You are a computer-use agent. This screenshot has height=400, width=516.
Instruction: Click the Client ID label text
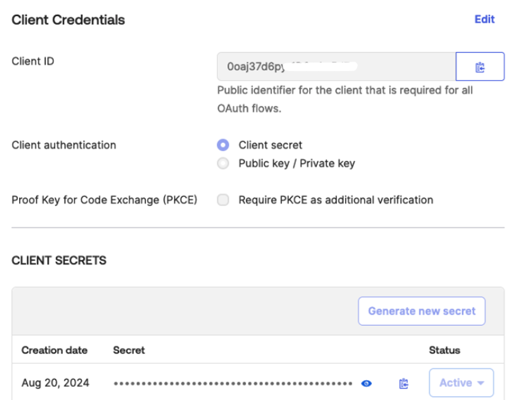tap(33, 61)
